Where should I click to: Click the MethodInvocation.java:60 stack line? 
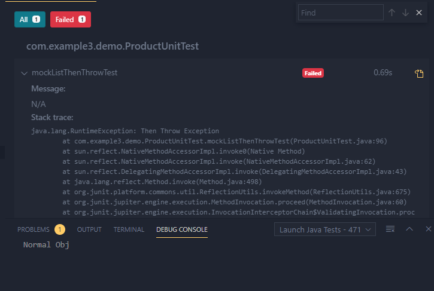pyautogui.click(x=235, y=203)
